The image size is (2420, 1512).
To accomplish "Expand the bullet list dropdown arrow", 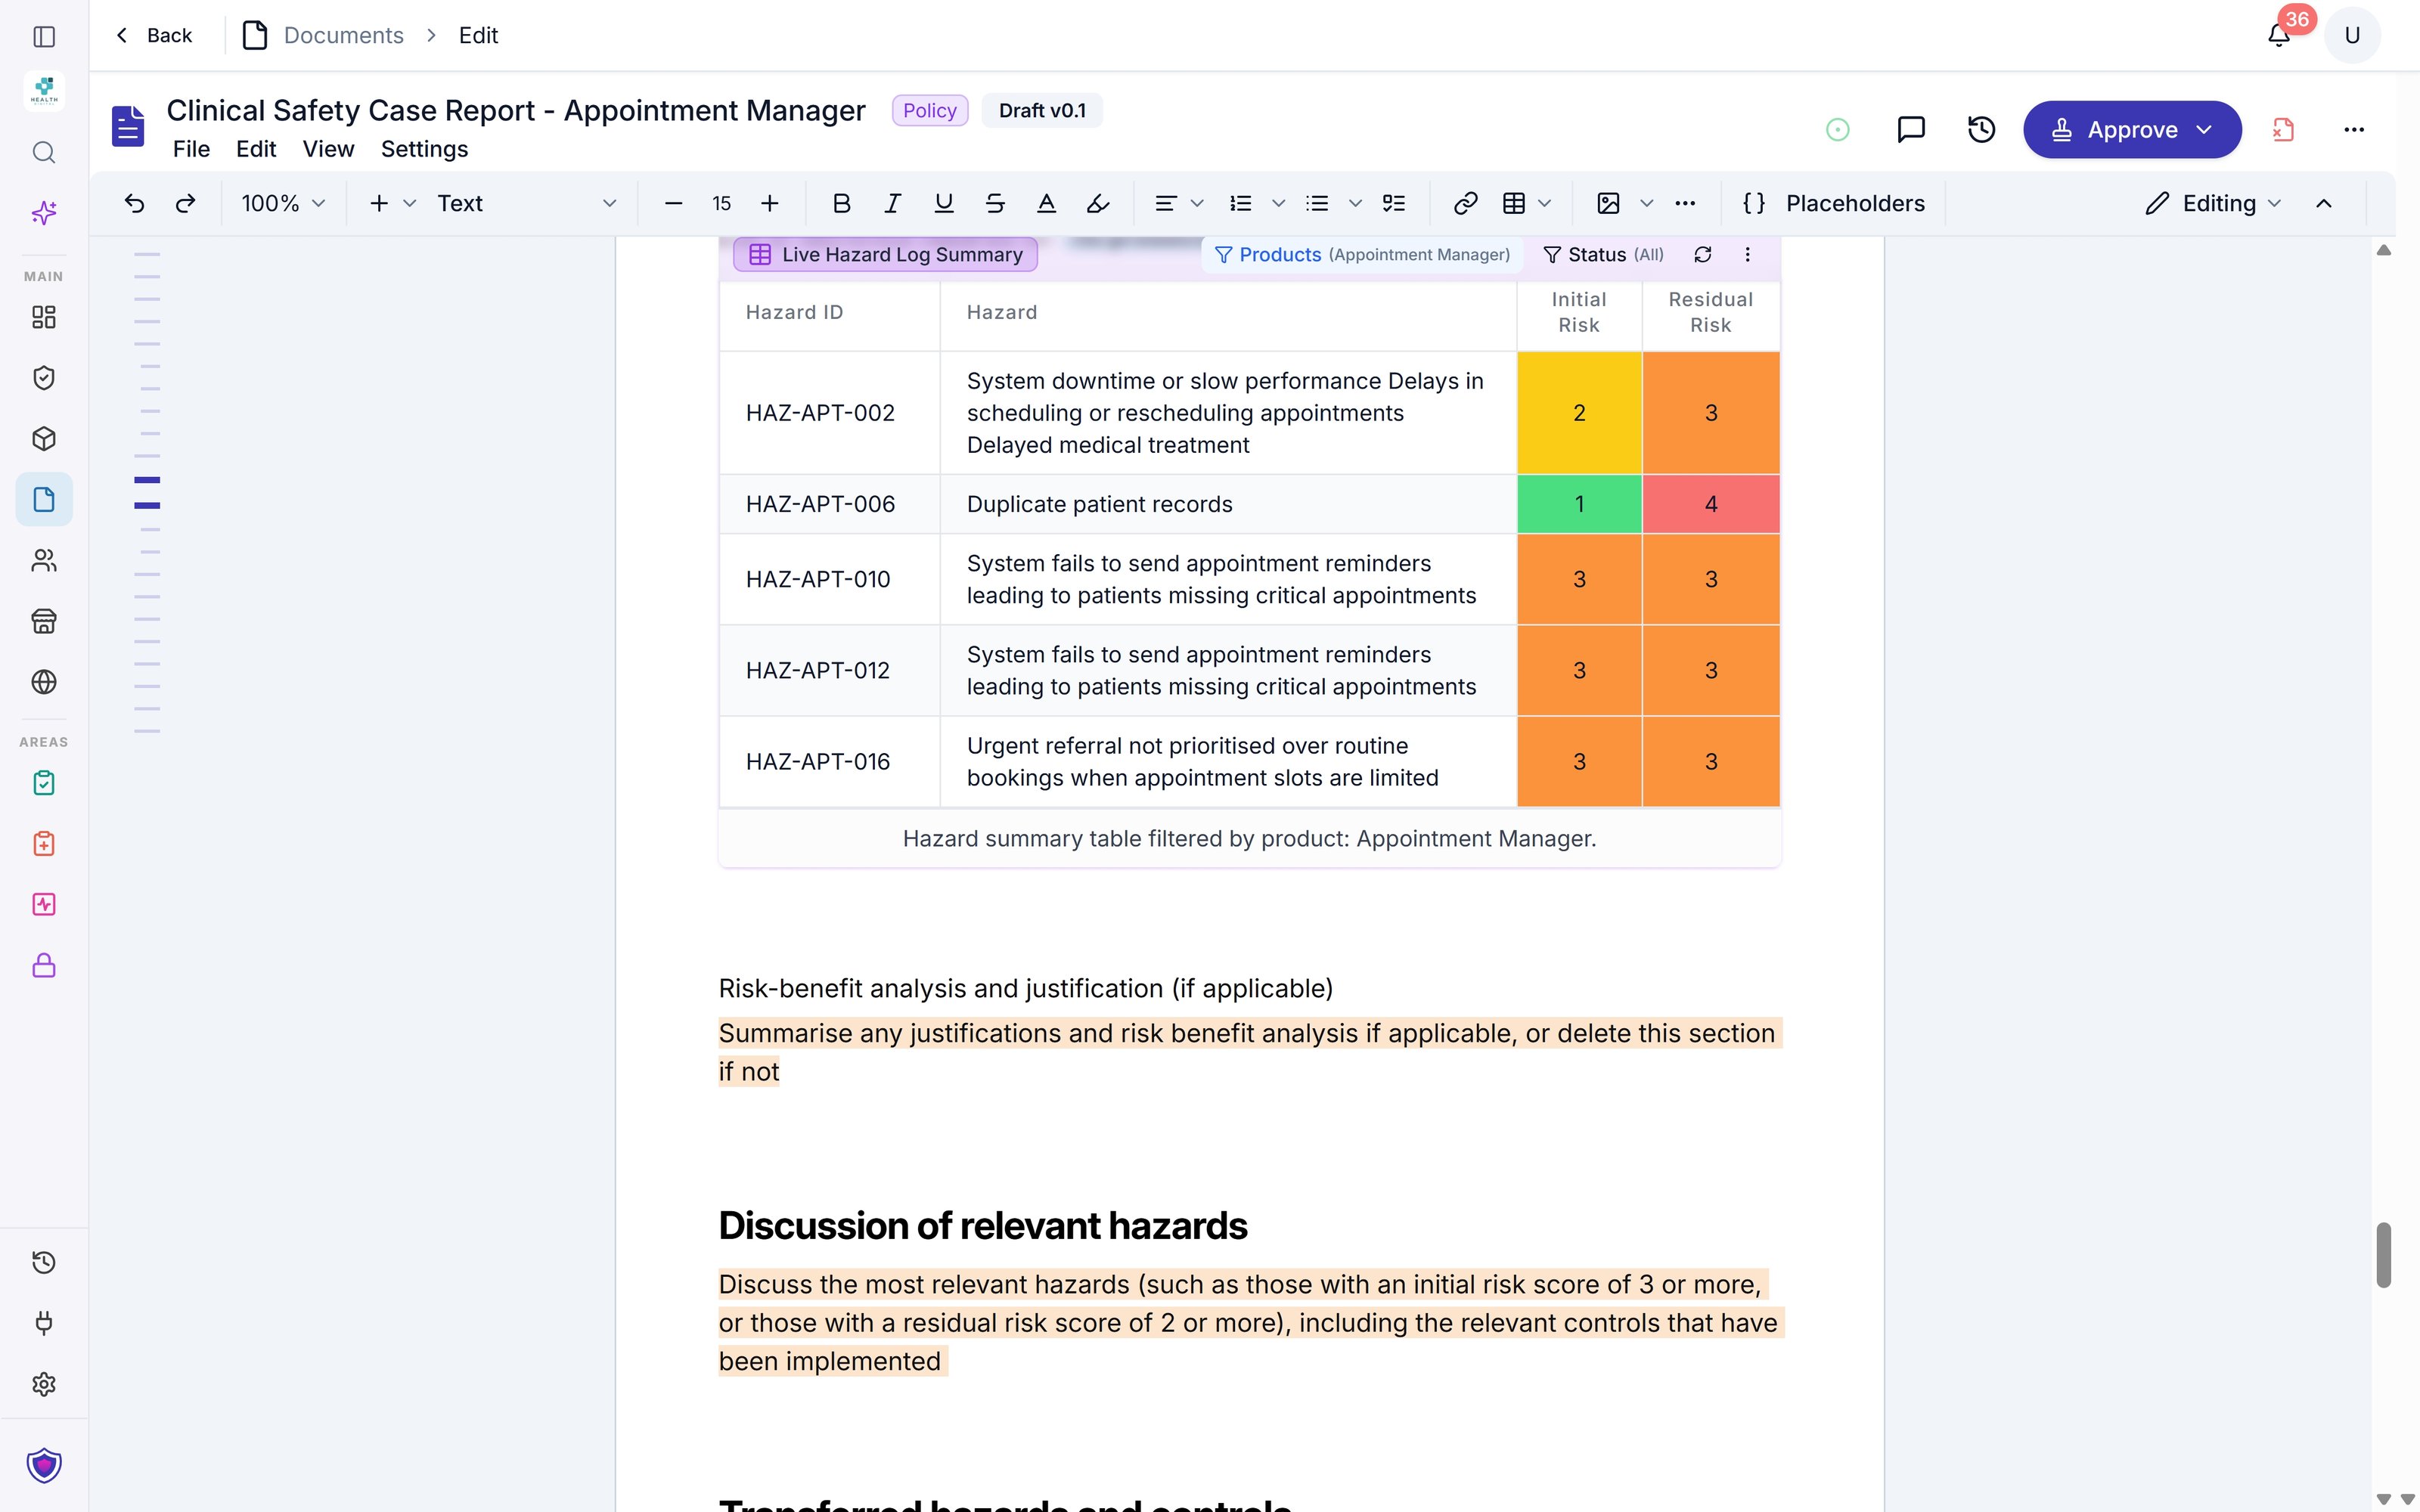I will (1355, 203).
